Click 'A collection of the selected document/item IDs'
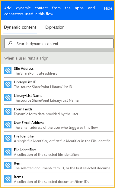 (52, 182)
